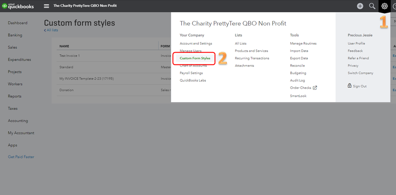Select Custom Form Styles menu item
Viewport: 396px width, 195px height.
(x=195, y=58)
